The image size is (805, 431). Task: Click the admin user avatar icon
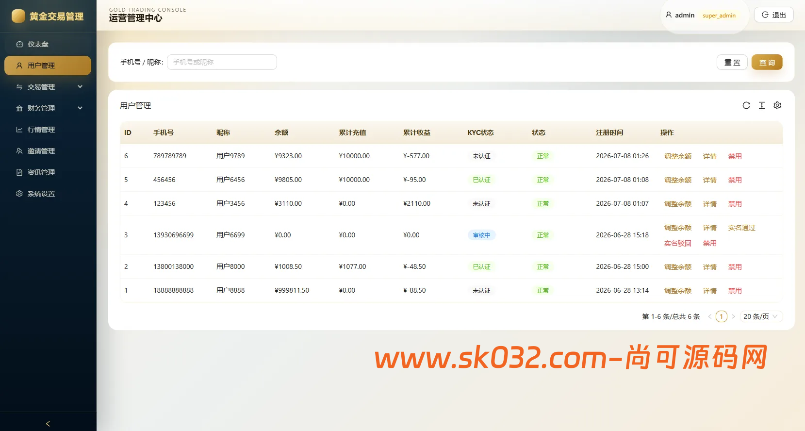coord(669,15)
